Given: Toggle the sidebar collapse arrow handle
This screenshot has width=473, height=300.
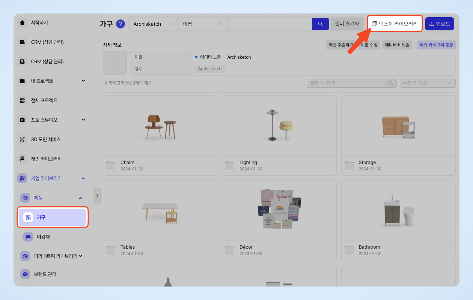Looking at the screenshot, I should click(x=97, y=196).
